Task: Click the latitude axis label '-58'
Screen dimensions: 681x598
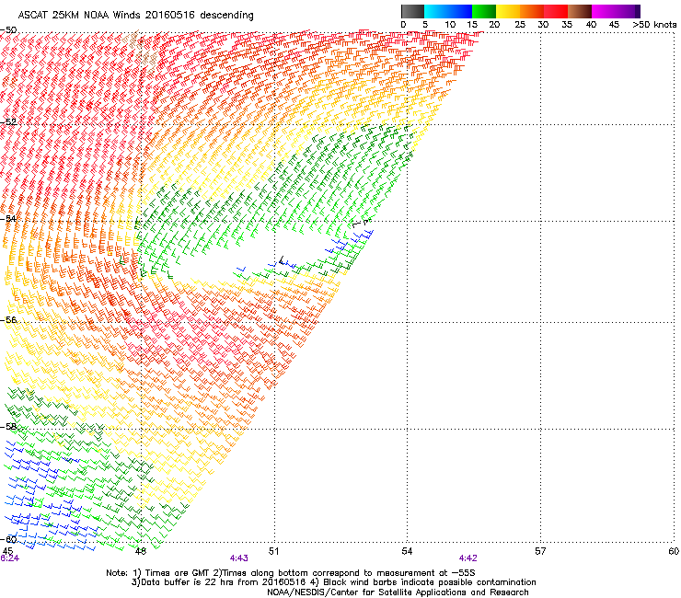Action: tap(8, 427)
